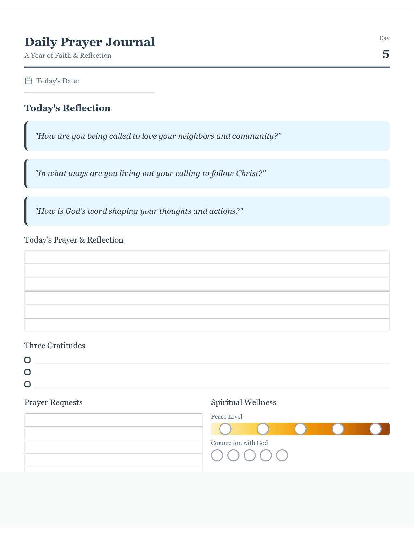Choose the fifth Connection with God circle
The height and width of the screenshot is (536, 414).
point(282,455)
